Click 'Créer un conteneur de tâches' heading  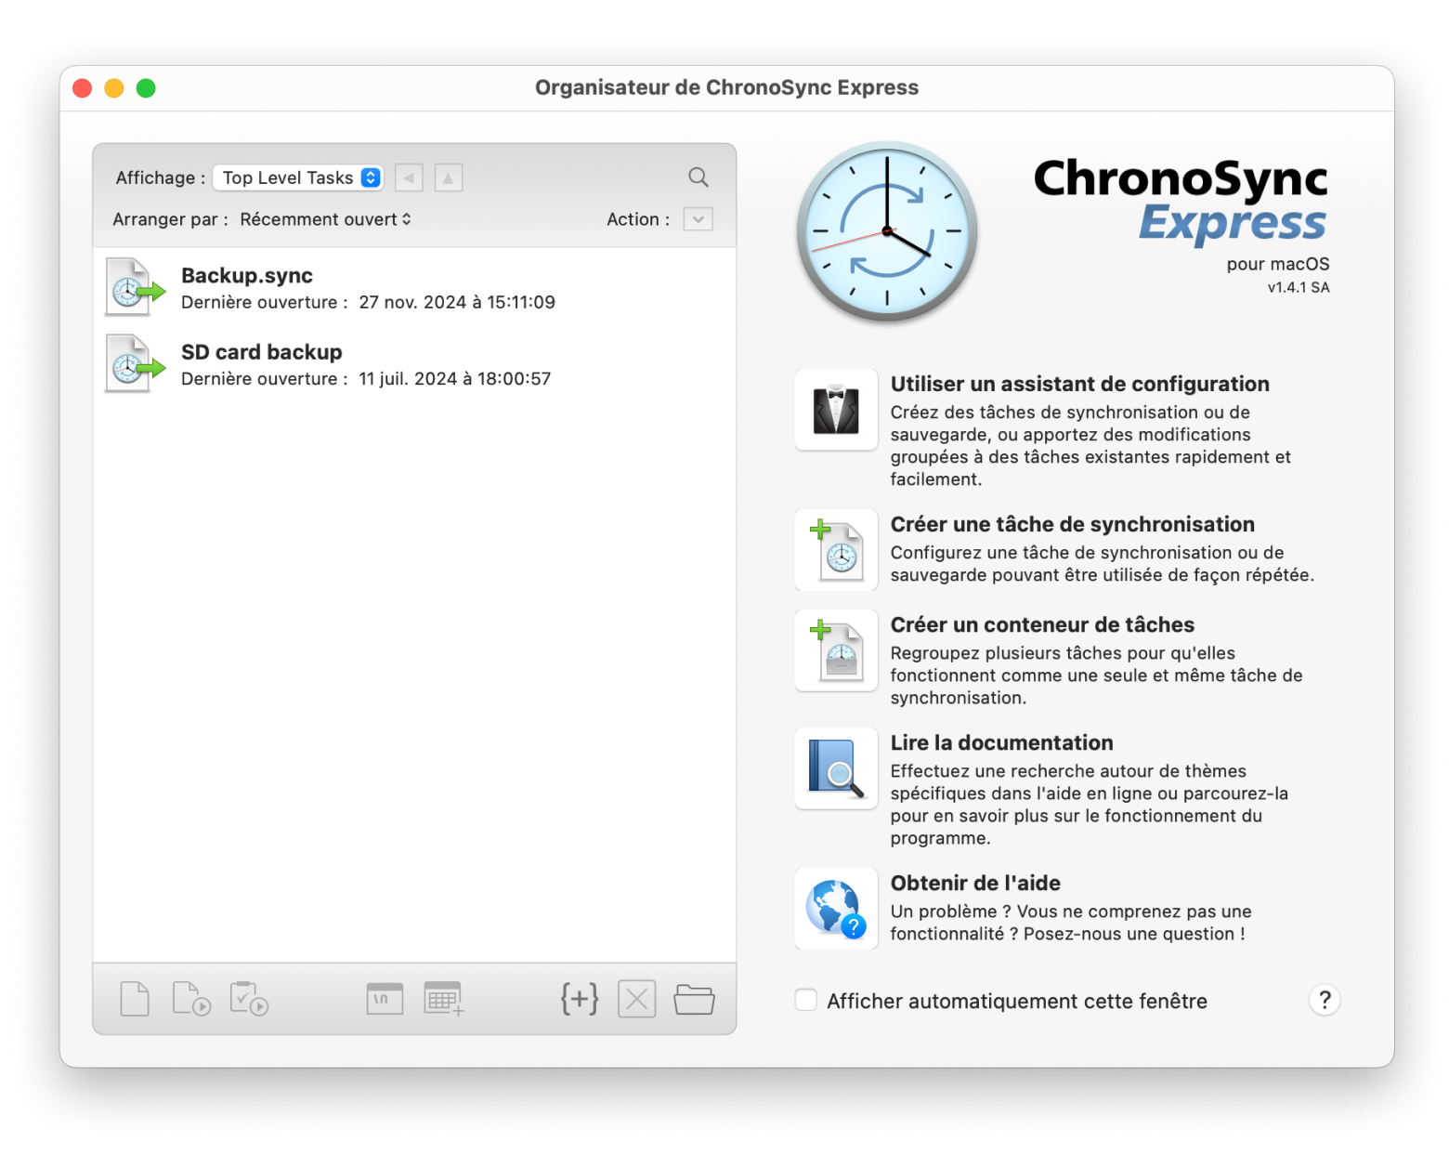[1042, 624]
